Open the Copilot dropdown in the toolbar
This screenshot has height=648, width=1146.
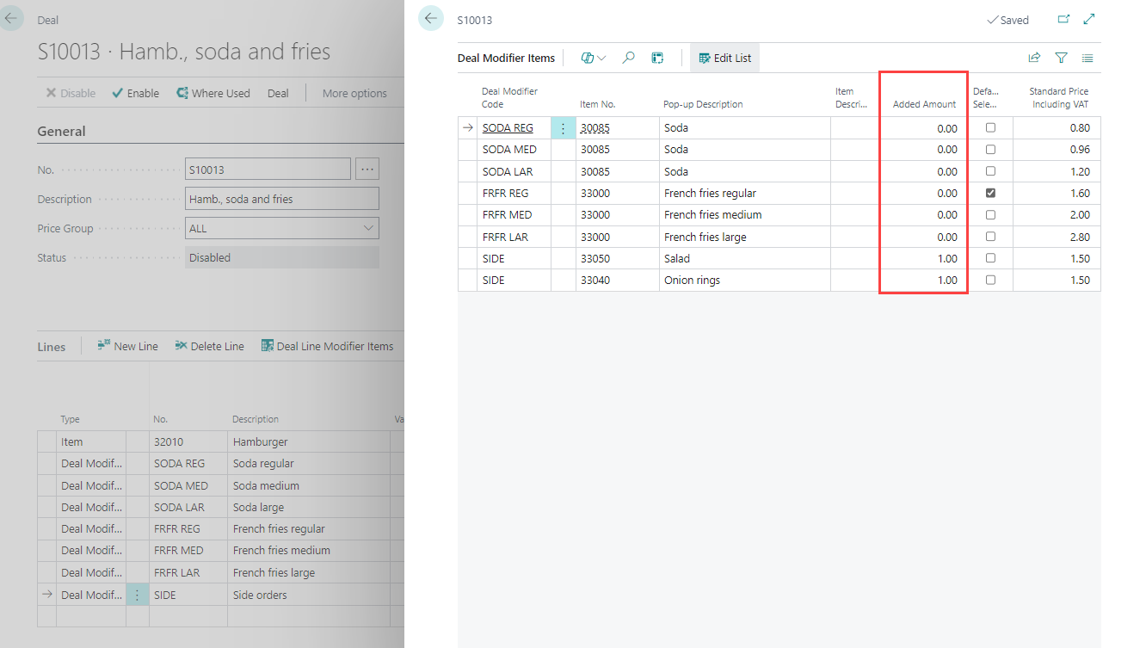pyautogui.click(x=594, y=58)
